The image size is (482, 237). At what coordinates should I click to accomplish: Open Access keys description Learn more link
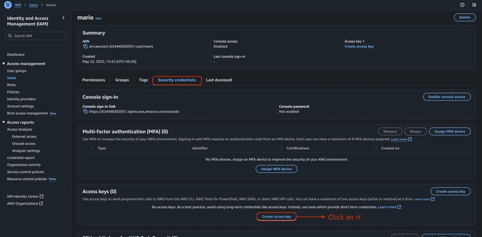pos(424,199)
